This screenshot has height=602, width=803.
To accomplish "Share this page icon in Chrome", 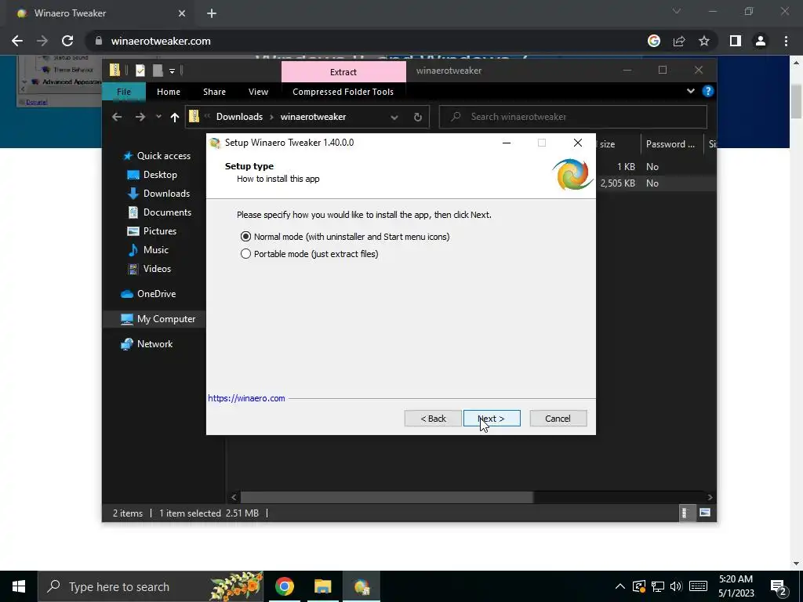I will (x=679, y=41).
